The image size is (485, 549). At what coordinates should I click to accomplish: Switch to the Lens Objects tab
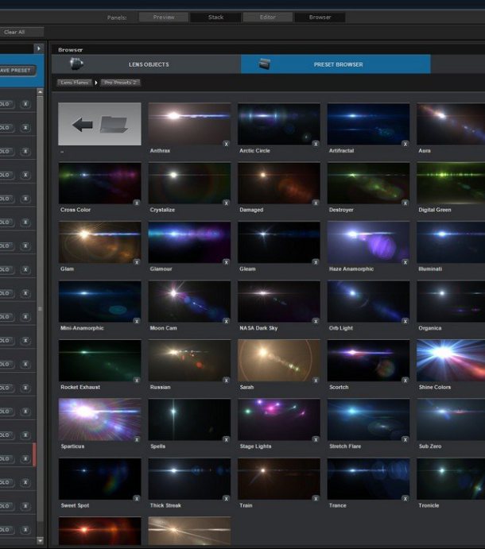(x=146, y=64)
